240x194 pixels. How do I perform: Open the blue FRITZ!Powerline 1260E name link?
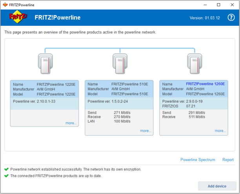[x=205, y=84]
